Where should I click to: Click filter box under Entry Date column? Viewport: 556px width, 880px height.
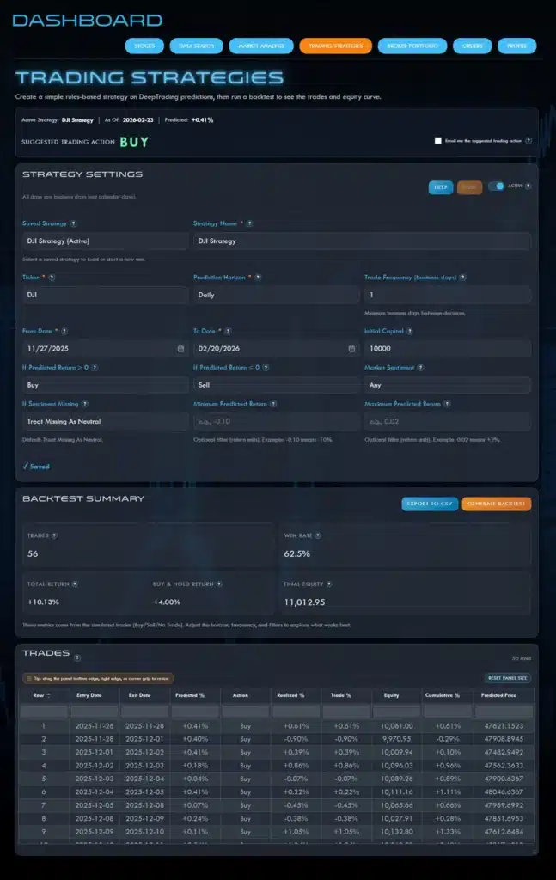(x=94, y=712)
